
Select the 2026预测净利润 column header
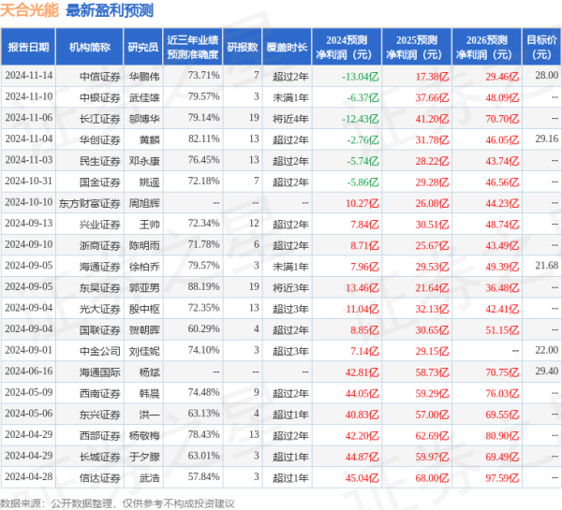pyautogui.click(x=487, y=47)
